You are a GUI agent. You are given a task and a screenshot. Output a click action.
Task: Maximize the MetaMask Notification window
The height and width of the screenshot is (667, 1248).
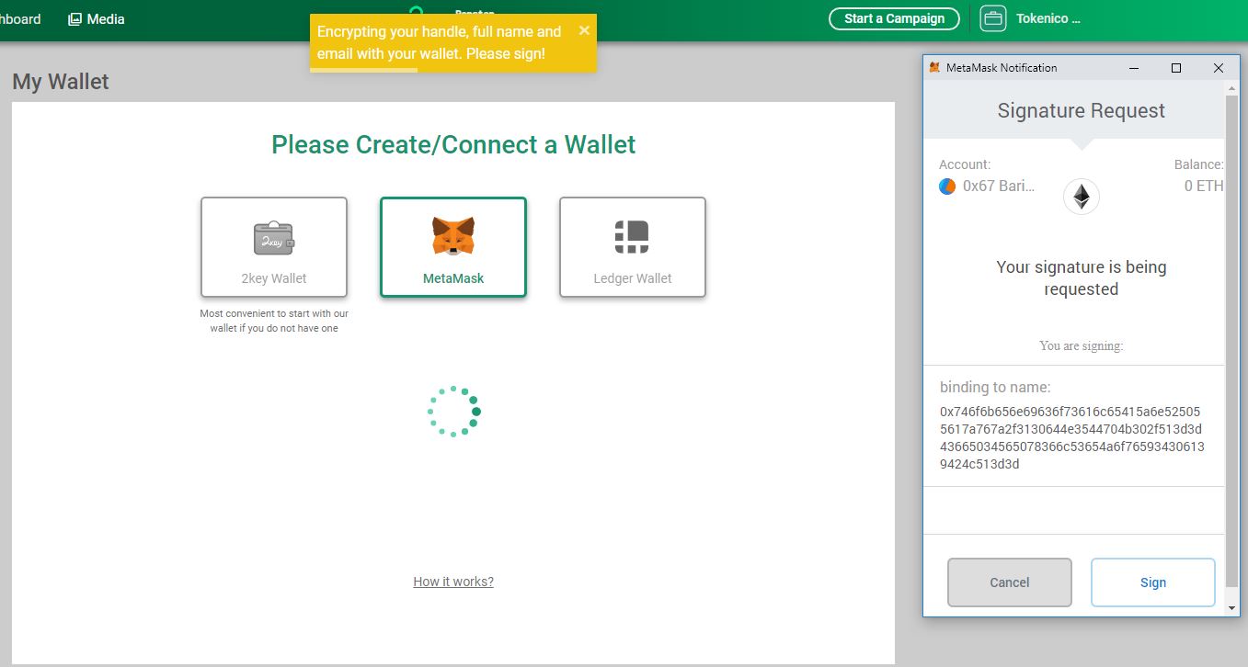pos(1175,68)
